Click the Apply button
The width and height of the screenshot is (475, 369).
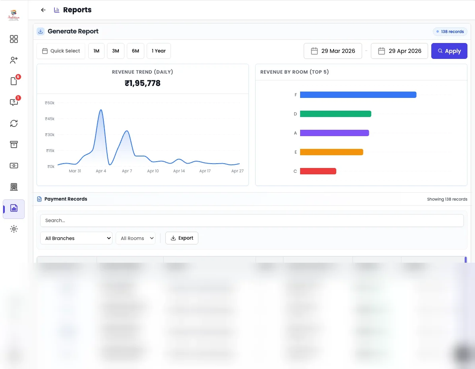point(449,51)
